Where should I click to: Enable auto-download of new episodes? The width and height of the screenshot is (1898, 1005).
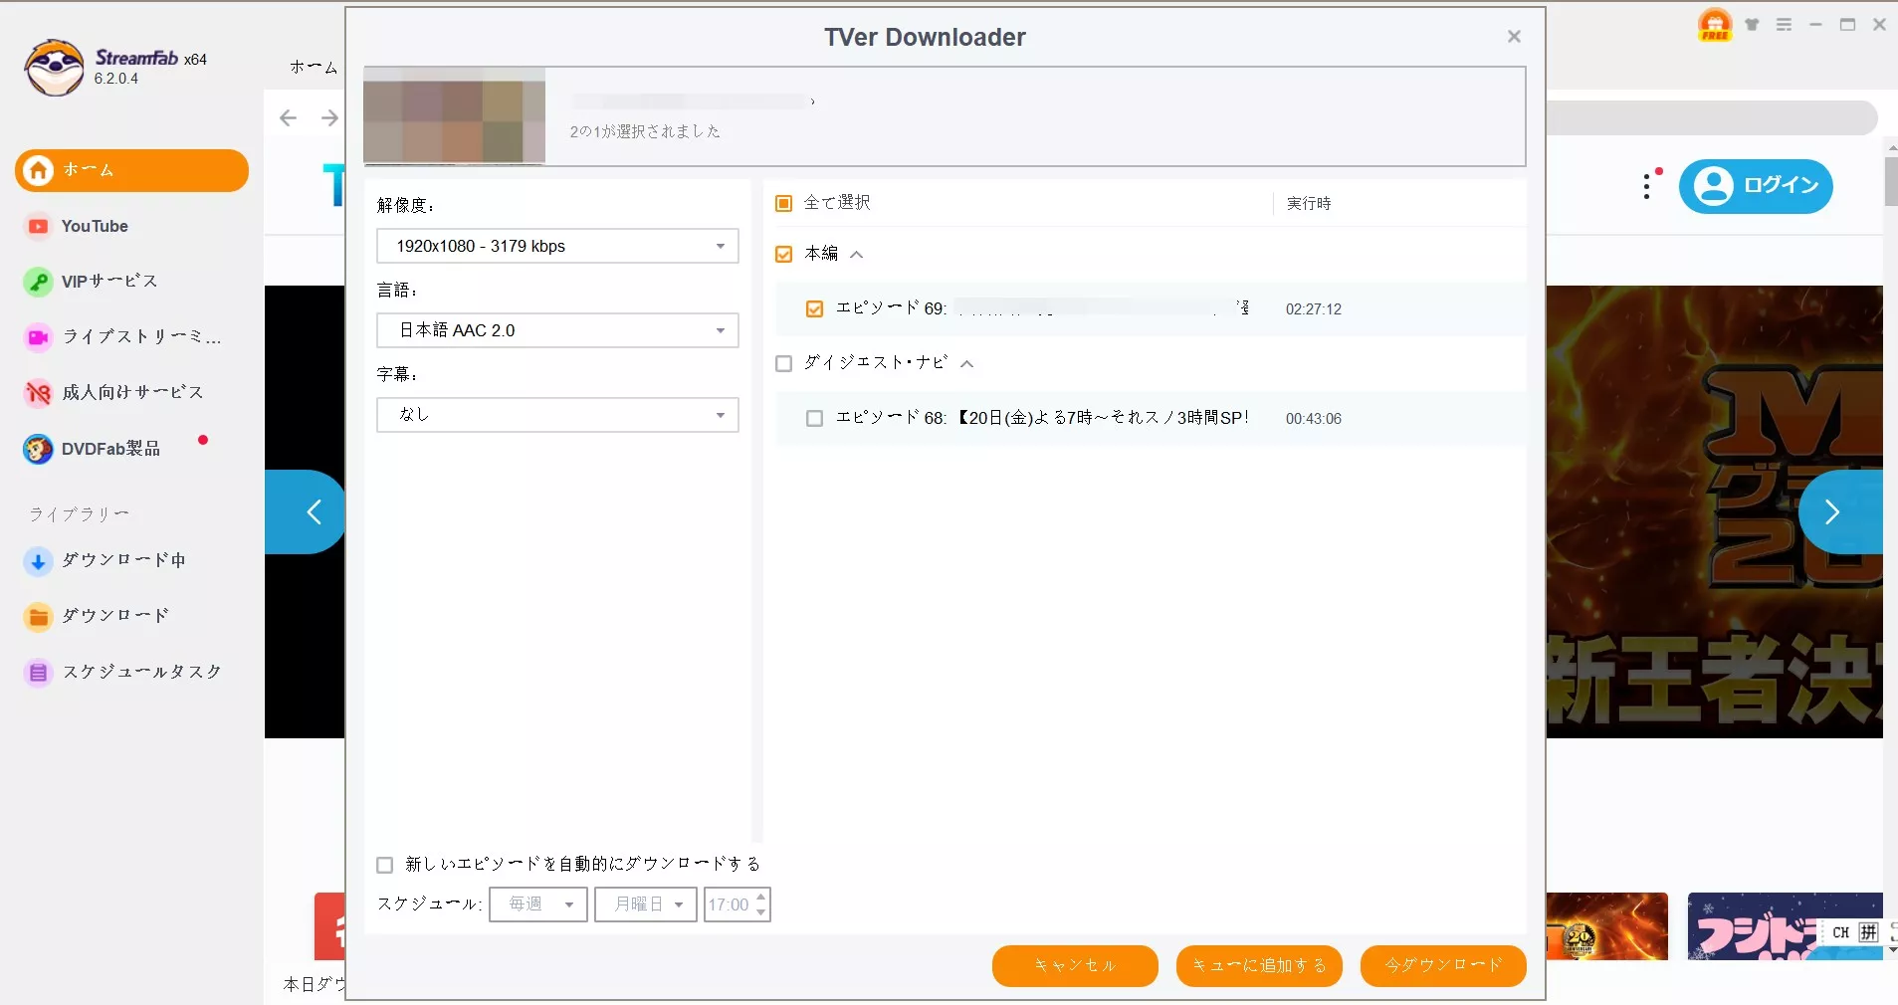coord(384,865)
